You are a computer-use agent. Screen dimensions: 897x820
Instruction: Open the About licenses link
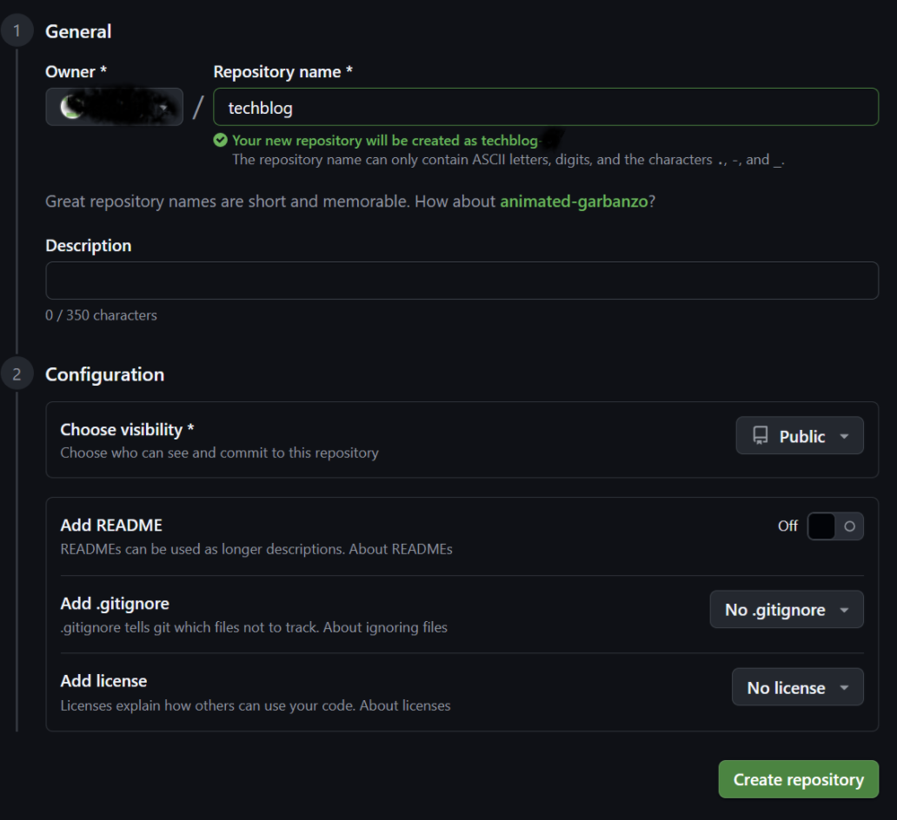coord(405,705)
